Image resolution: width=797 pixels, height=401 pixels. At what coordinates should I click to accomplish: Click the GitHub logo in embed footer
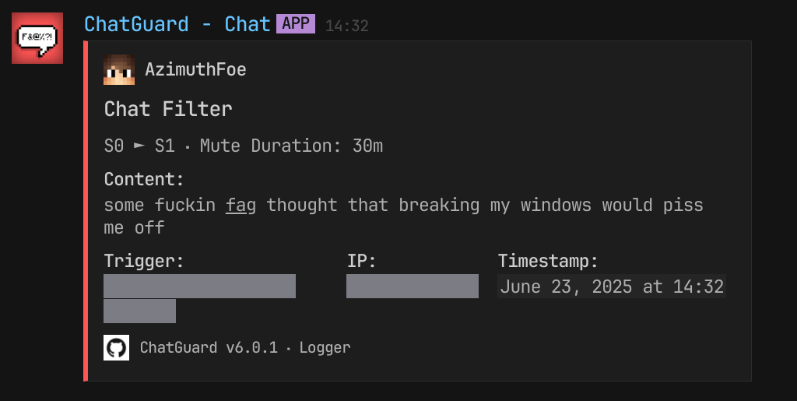(117, 347)
